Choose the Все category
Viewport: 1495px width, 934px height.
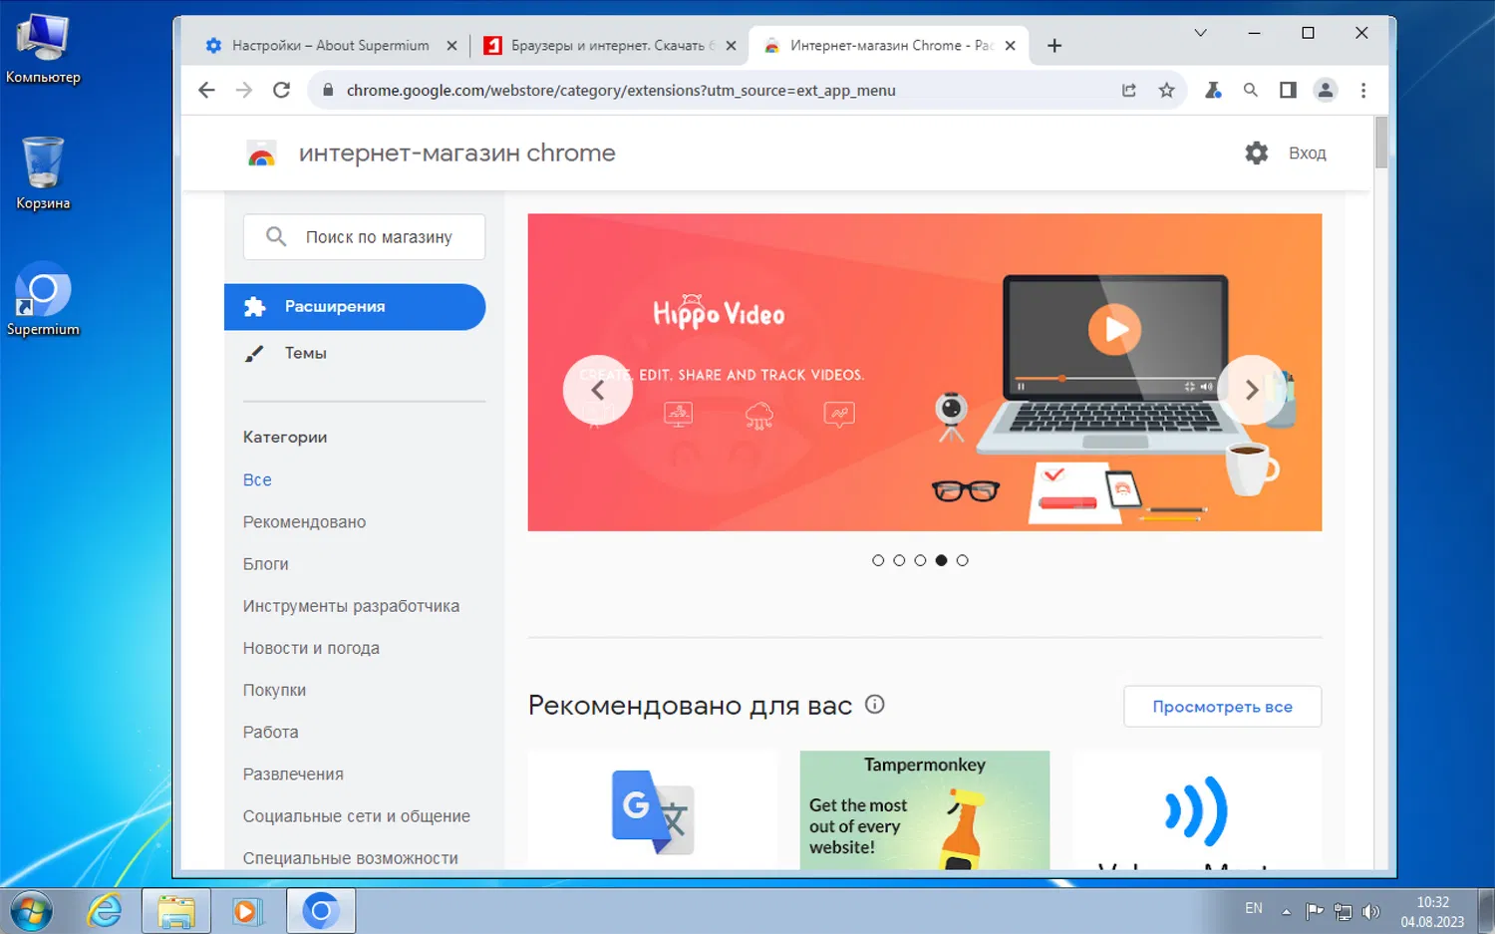pyautogui.click(x=257, y=479)
